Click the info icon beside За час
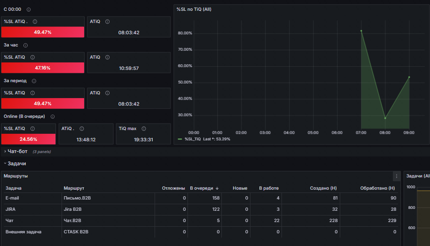Screen dimensions: 430x246 [25, 45]
